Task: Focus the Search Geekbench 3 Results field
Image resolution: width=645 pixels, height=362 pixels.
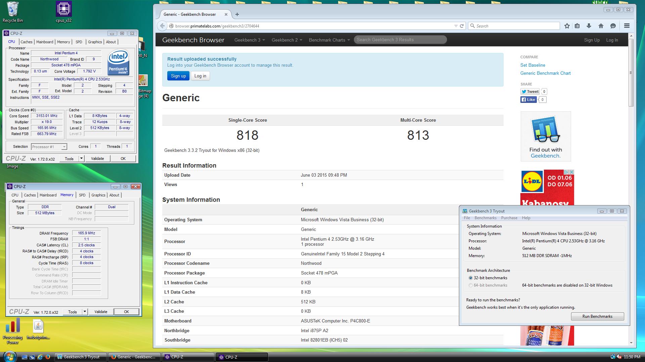Action: (x=400, y=40)
